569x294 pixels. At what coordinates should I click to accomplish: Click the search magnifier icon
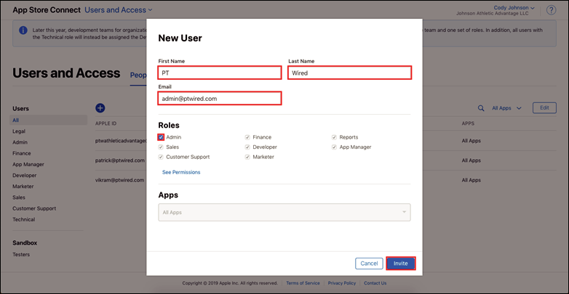481,108
